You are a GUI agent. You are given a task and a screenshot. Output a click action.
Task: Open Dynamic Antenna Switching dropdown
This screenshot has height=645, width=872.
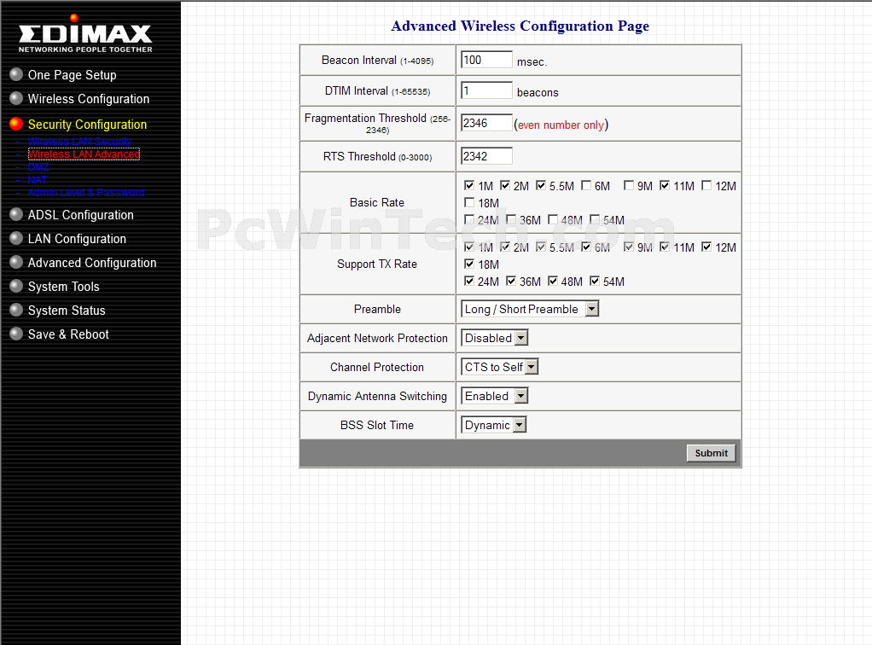494,395
